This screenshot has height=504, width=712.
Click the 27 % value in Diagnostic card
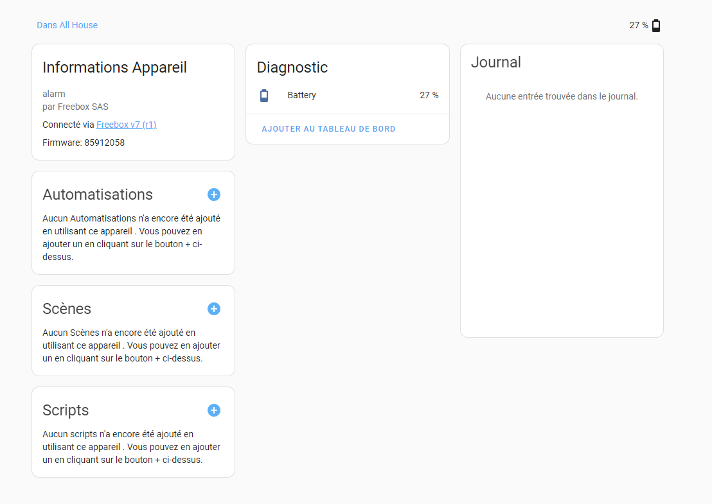pos(429,95)
